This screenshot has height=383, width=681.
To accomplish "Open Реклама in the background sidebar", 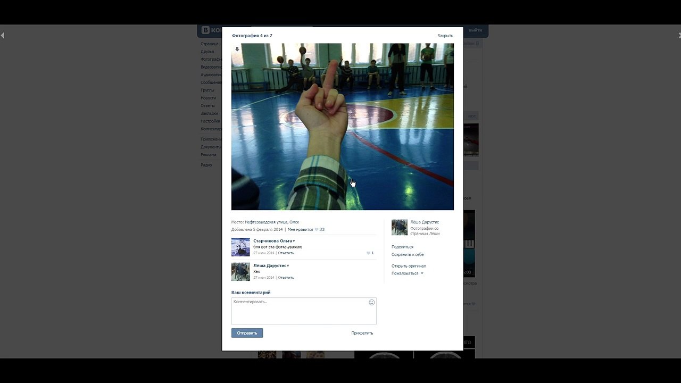I will (x=209, y=155).
